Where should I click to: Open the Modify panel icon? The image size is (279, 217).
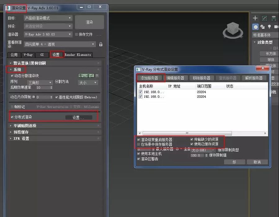tap(264, 18)
